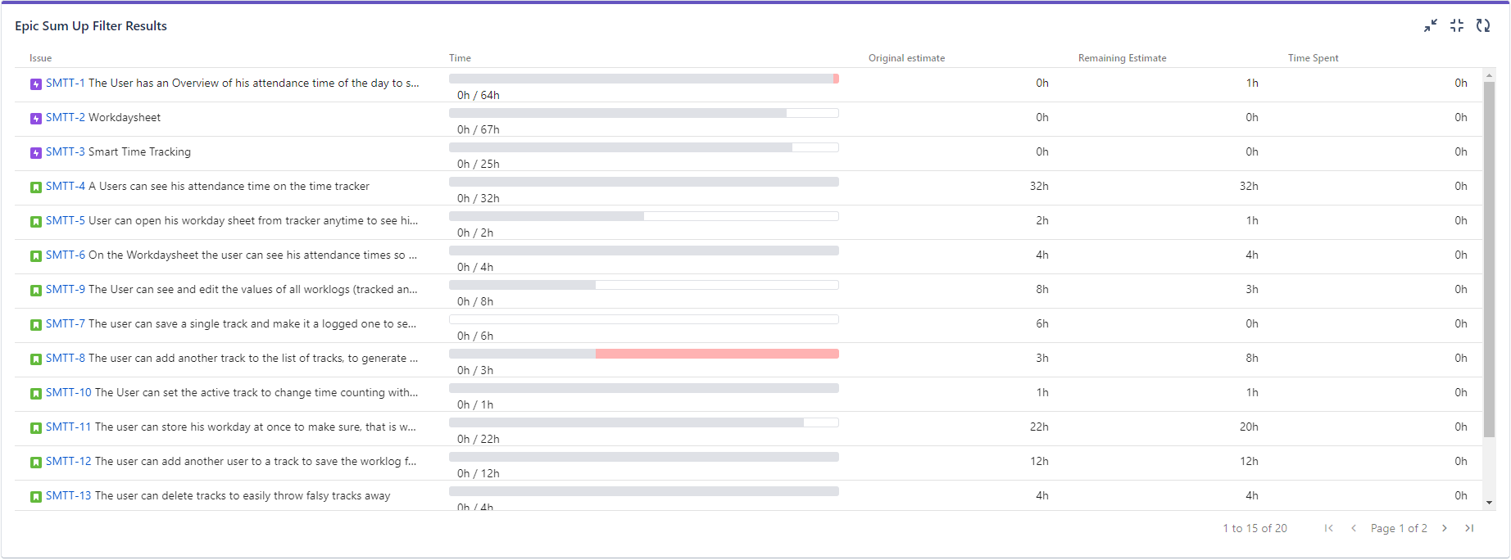Sort by the Time Spent column header
This screenshot has height=560, width=1511.
[x=1313, y=57]
